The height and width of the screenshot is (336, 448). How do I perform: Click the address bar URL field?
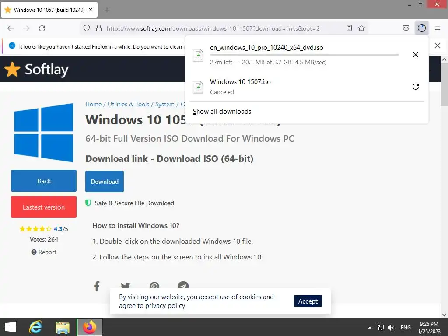click(x=213, y=28)
